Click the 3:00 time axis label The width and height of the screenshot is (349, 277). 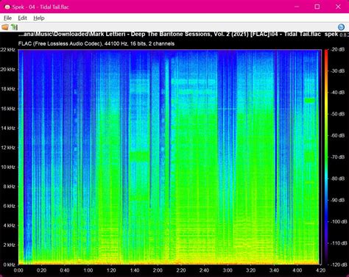click(x=228, y=270)
